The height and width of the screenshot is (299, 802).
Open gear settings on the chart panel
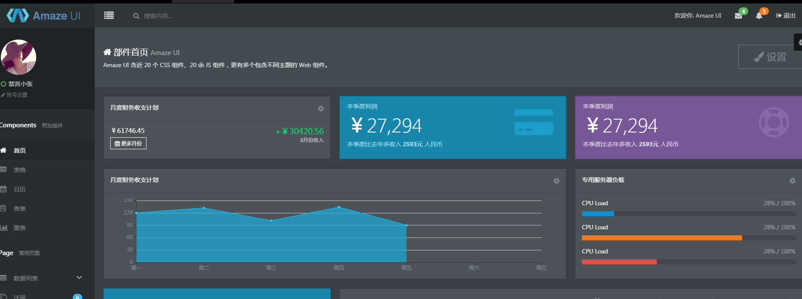point(556,181)
